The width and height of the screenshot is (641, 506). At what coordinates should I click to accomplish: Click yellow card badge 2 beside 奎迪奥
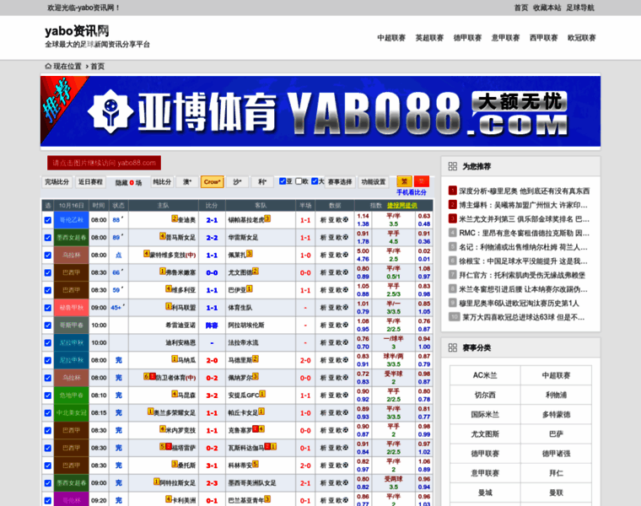175,218
